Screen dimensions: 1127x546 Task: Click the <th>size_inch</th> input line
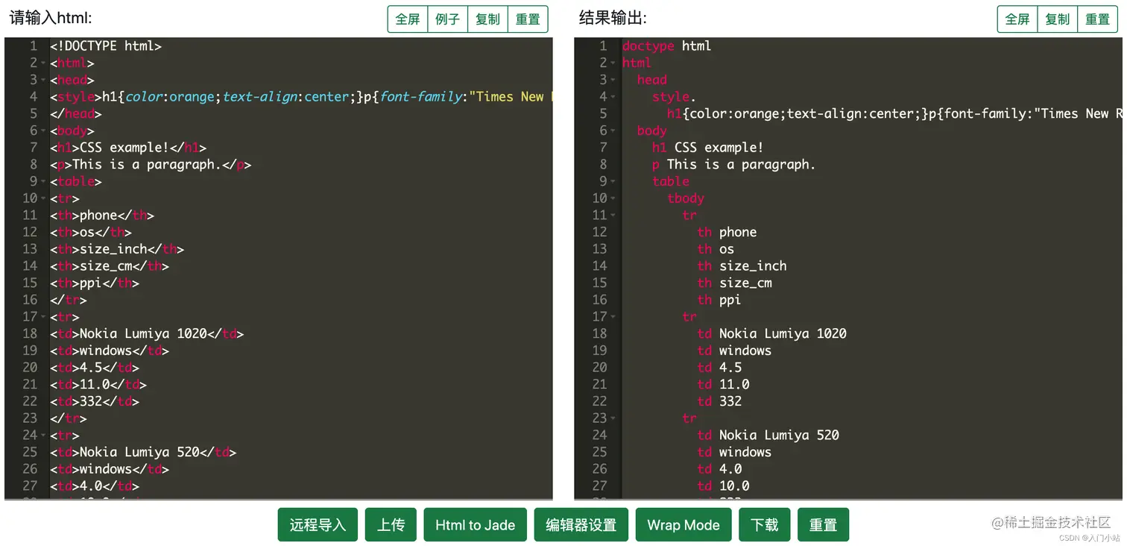117,249
